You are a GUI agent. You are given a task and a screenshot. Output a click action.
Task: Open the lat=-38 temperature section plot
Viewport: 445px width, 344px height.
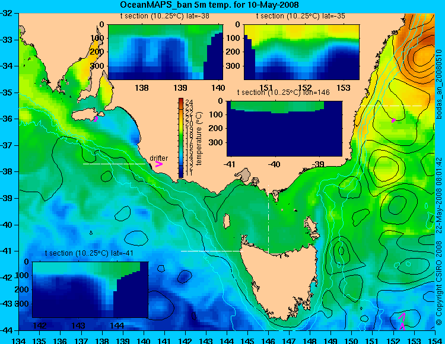166,52
